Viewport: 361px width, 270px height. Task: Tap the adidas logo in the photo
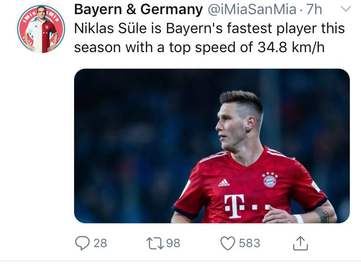[224, 183]
